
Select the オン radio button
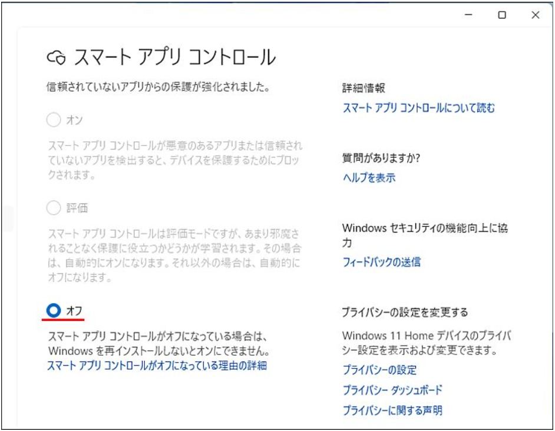pyautogui.click(x=54, y=120)
